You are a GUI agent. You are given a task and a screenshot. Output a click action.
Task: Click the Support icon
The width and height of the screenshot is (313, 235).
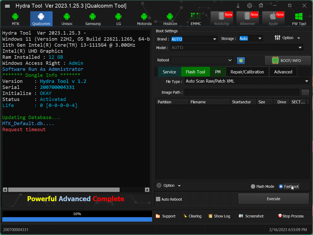(x=158, y=216)
